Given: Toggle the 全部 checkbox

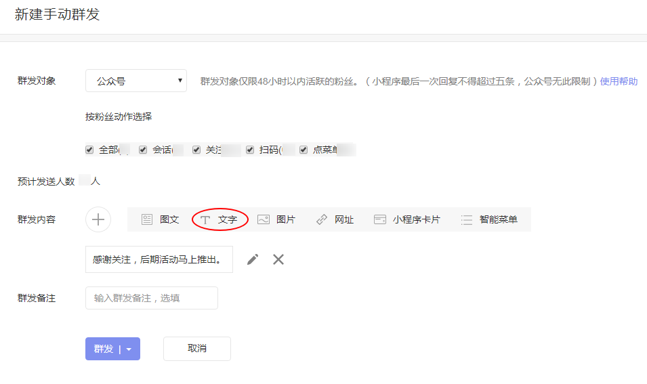Looking at the screenshot, I should click(x=89, y=150).
